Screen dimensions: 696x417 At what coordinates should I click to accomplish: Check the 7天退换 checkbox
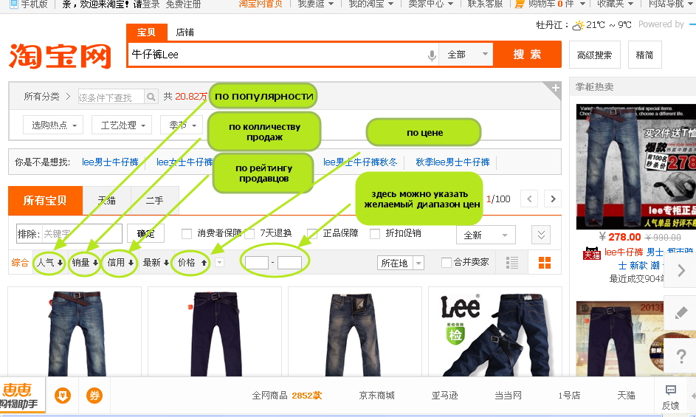[x=249, y=233]
